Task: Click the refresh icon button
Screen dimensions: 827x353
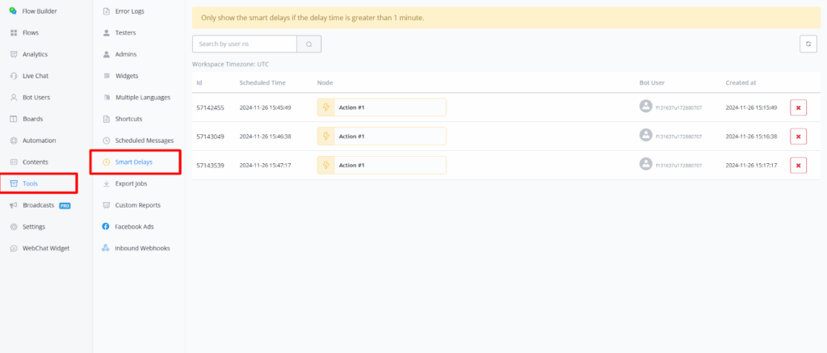Action: (x=807, y=44)
